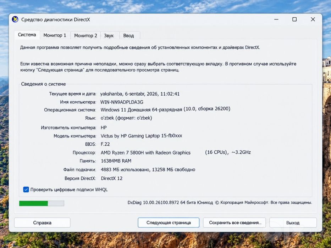Click the Средство диагностики DirectX title text
This screenshot has width=331, height=248.
pyautogui.click(x=55, y=19)
